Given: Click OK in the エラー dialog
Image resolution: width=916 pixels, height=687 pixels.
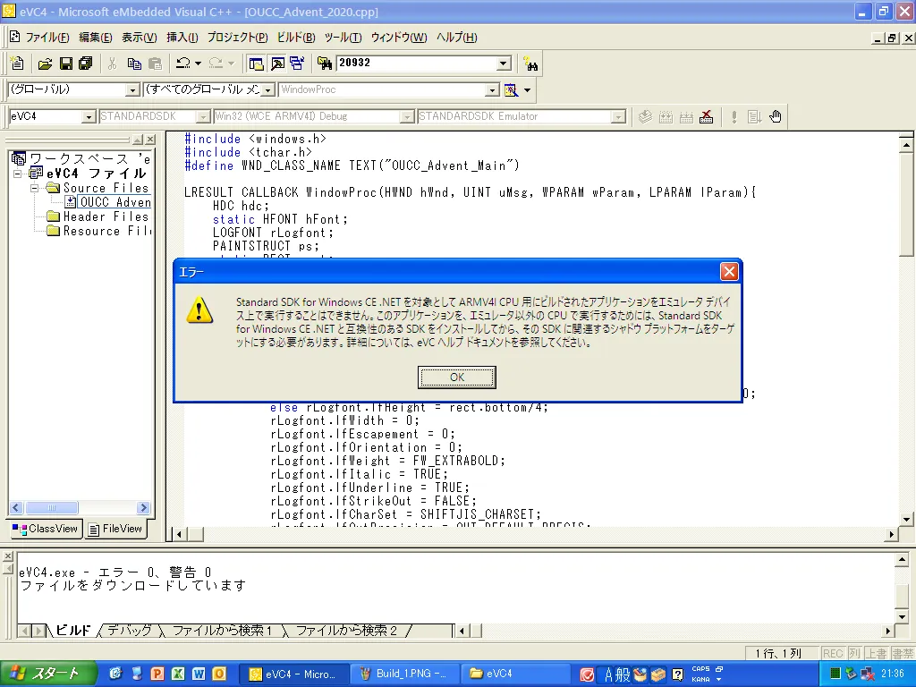Looking at the screenshot, I should click(x=457, y=377).
